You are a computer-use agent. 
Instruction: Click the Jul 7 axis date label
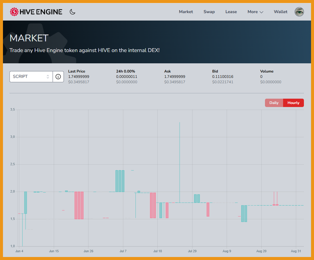pyautogui.click(x=123, y=251)
